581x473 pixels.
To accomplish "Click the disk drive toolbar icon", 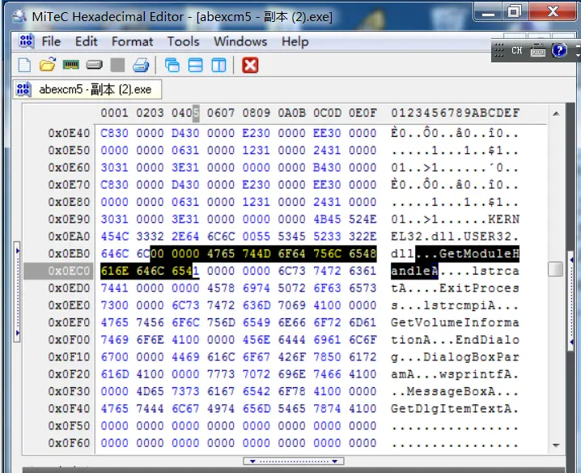I will tap(94, 65).
